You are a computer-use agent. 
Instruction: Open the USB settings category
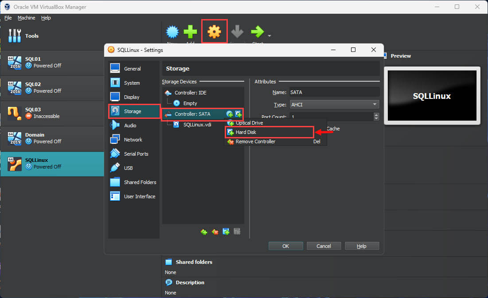(134, 168)
